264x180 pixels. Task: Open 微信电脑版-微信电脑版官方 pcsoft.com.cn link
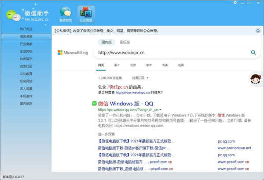135,162
